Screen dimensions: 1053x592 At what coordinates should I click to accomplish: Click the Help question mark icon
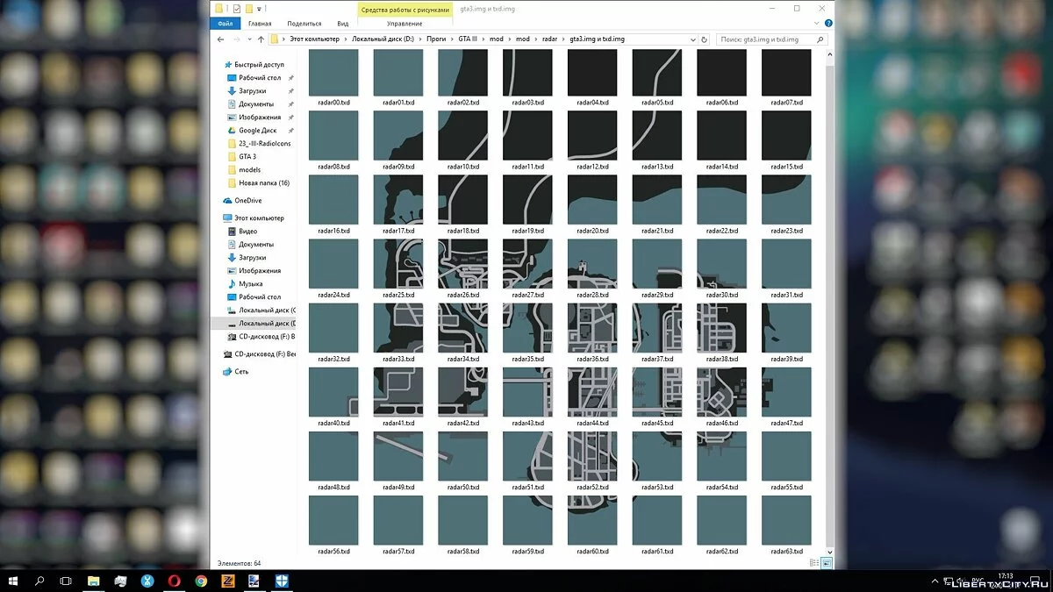pyautogui.click(x=827, y=24)
